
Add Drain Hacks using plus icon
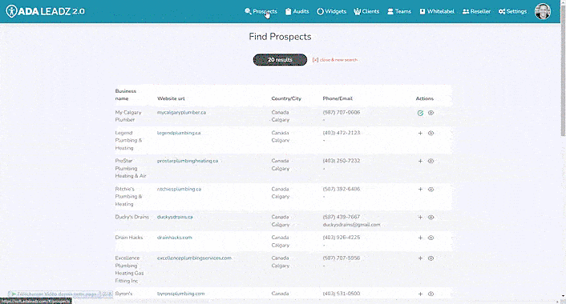tap(420, 238)
